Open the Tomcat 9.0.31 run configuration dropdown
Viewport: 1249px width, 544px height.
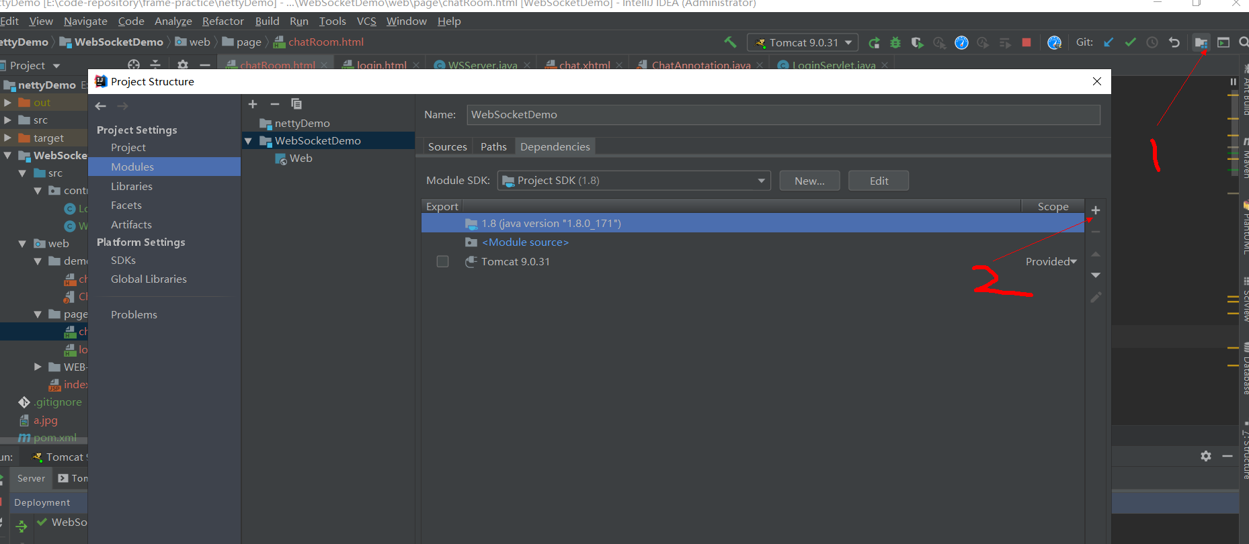tap(803, 42)
